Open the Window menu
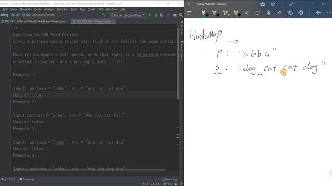Image resolution: width=332 pixels, height=186 pixels. [111, 9]
